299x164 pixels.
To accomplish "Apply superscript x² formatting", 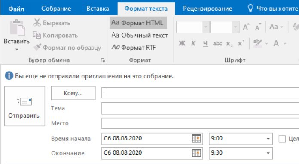I will coord(241,43).
